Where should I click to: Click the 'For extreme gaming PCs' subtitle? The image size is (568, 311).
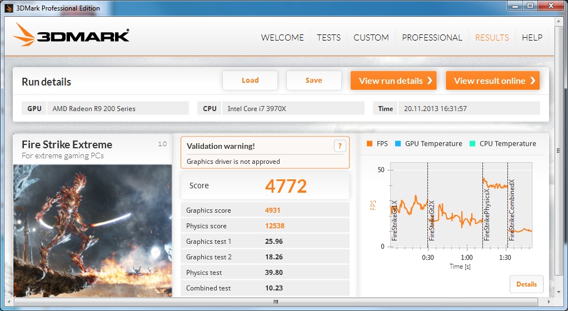[x=63, y=156]
